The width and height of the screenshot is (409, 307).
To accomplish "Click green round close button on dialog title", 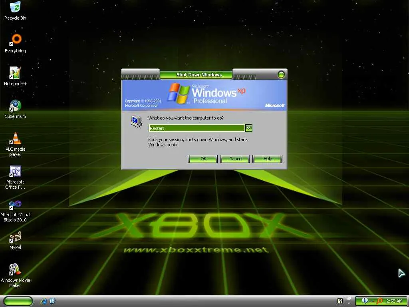I will pos(281,75).
